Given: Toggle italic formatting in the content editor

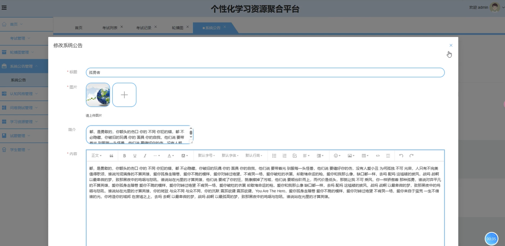Looking at the screenshot, I should (145, 155).
